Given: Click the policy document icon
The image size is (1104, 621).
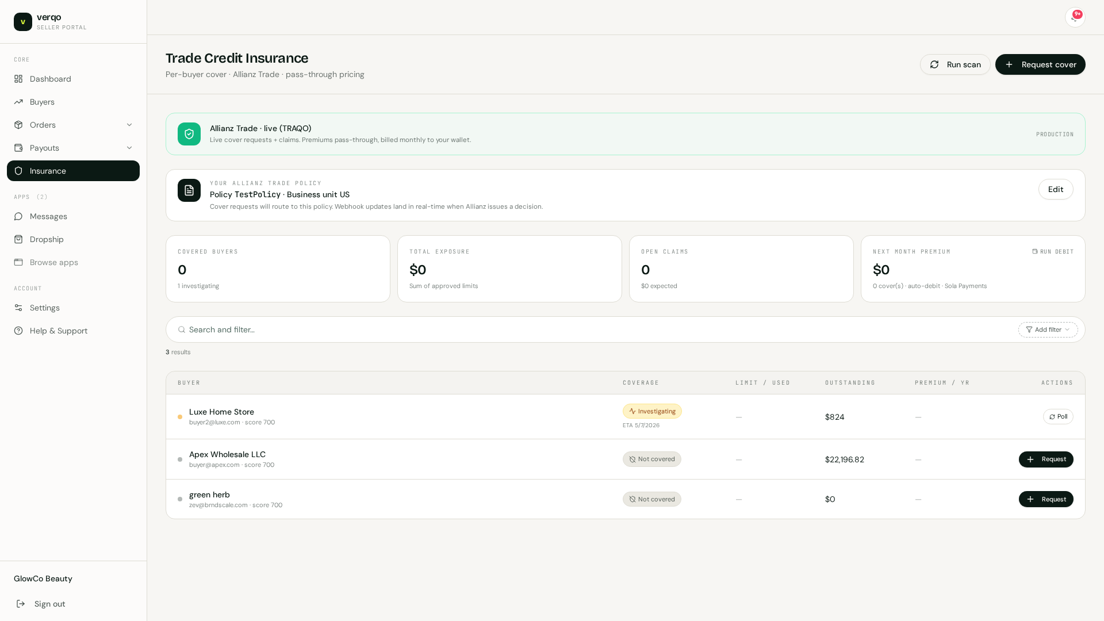Looking at the screenshot, I should tap(189, 190).
